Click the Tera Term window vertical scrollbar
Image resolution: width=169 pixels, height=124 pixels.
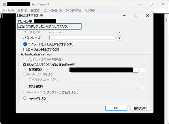[167, 20]
